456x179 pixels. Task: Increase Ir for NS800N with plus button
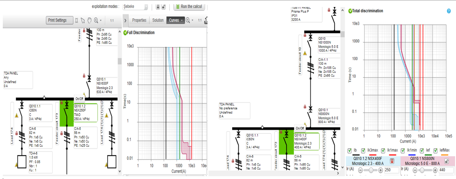tap(435, 171)
